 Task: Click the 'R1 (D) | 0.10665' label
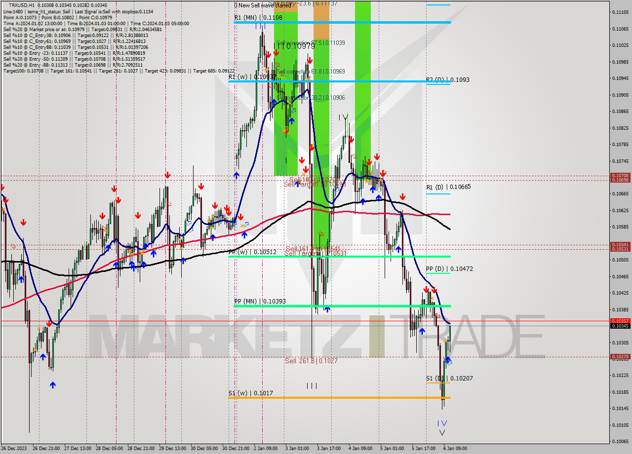pos(448,187)
